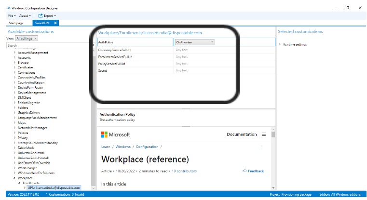Click the Version 2022.1118.0.0 status text

click(x=24, y=194)
